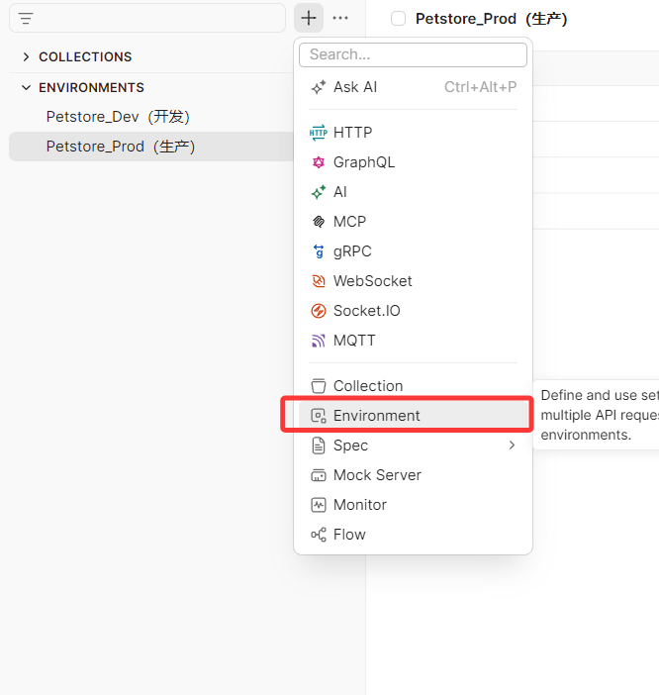Click the Socket.IO icon
Screen dimensions: 659x695
319,311
